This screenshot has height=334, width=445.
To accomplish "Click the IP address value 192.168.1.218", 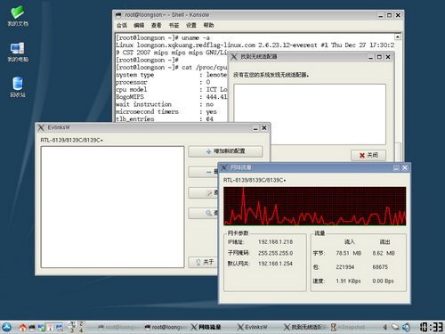I will pyautogui.click(x=275, y=242).
